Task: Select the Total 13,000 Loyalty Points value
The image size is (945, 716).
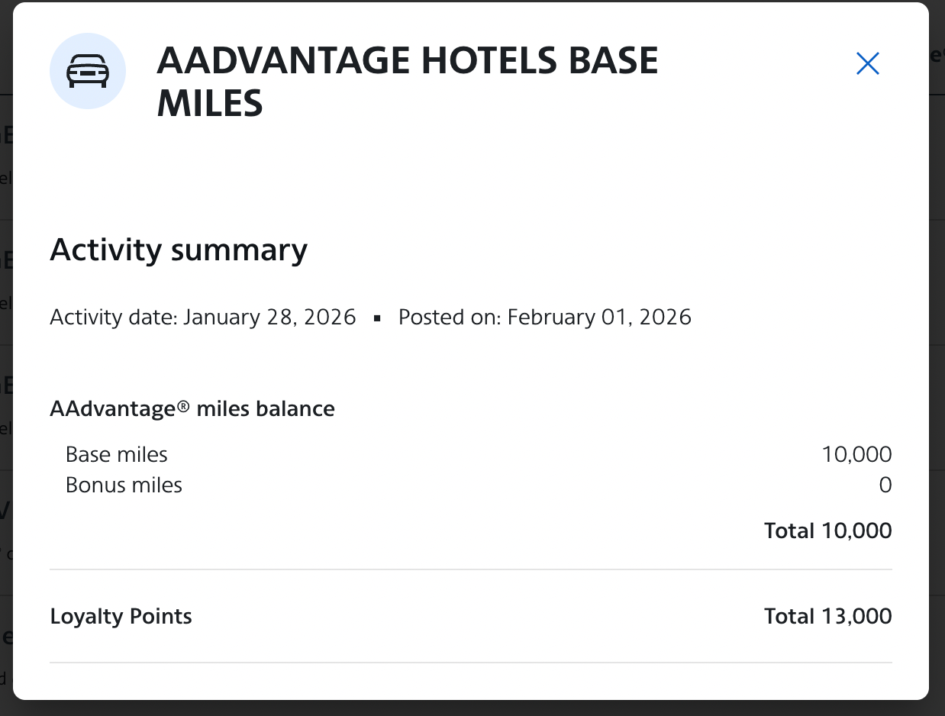Action: coord(827,616)
